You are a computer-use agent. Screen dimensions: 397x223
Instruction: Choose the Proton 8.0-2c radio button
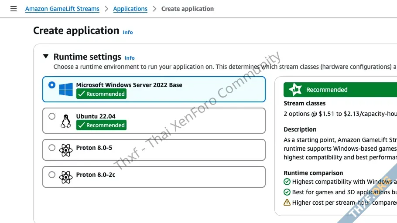[x=52, y=175]
